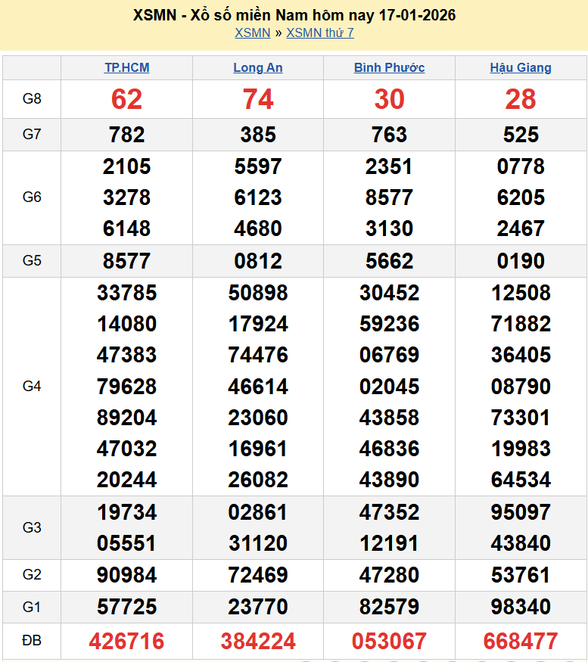This screenshot has height=662, width=588.
Task: Open the Long An province link
Action: point(258,67)
